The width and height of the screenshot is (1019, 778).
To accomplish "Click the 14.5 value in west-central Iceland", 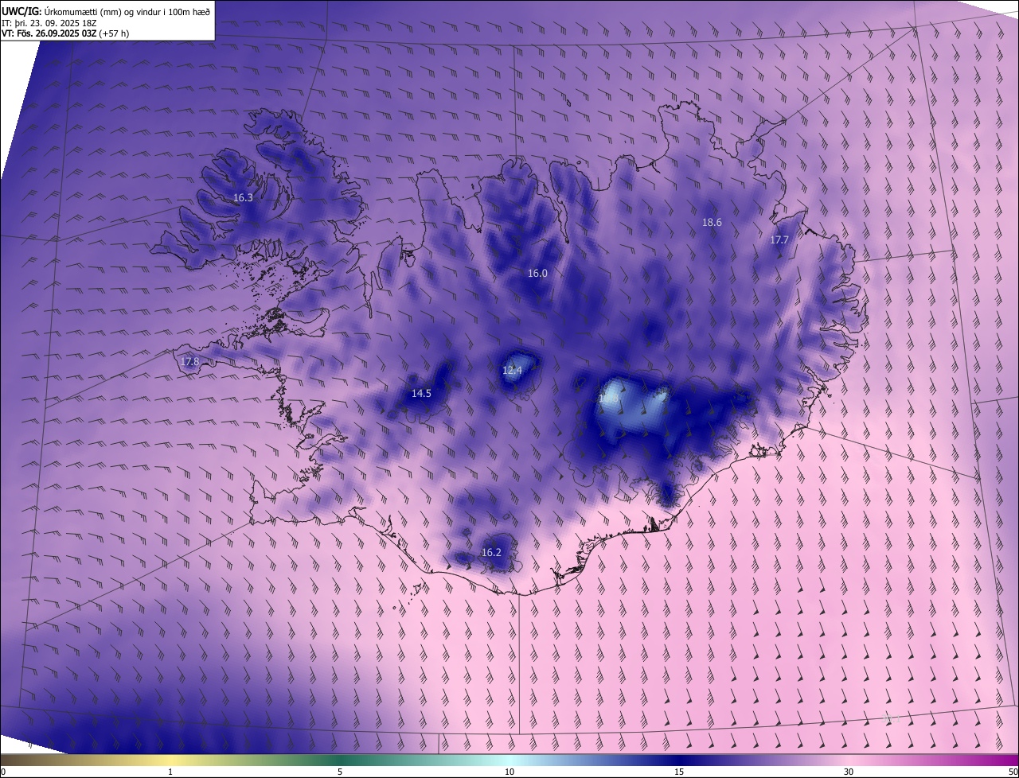I will pyautogui.click(x=421, y=394).
